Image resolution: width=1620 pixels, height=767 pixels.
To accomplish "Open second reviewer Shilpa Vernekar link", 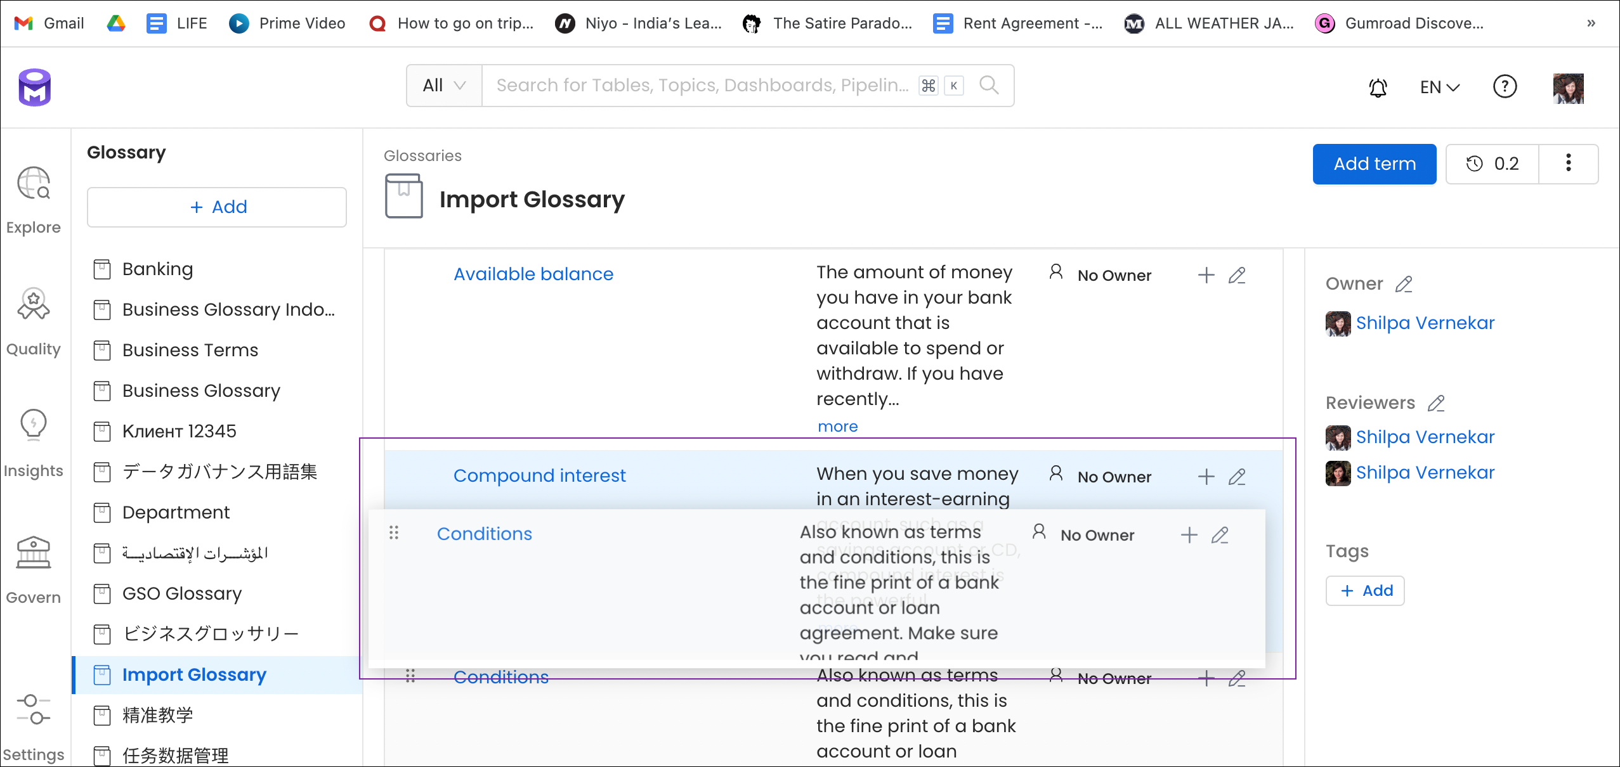I will point(1425,473).
